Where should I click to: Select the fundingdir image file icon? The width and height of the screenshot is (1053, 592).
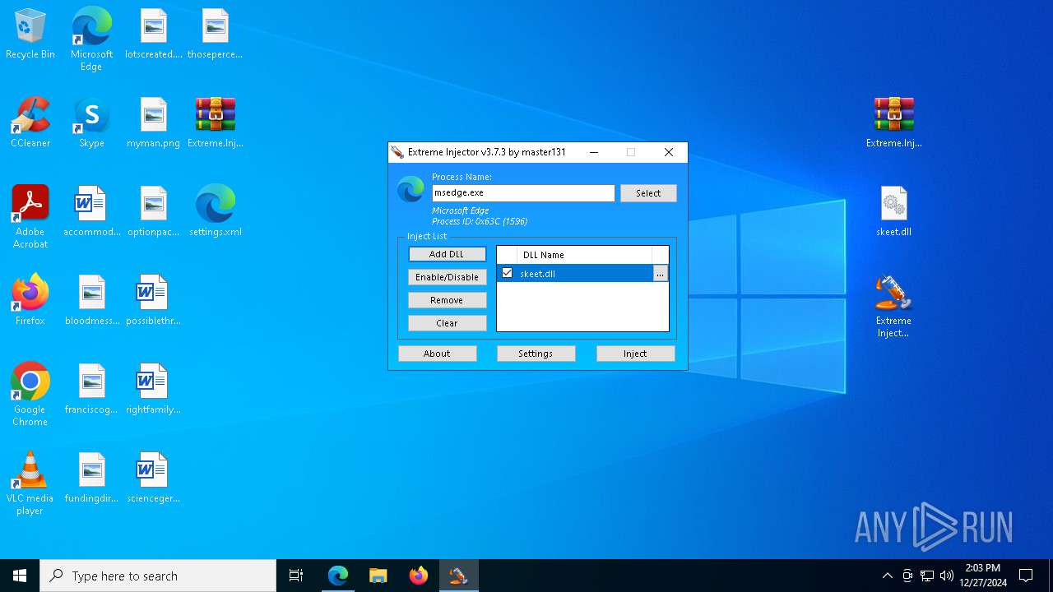pos(91,479)
